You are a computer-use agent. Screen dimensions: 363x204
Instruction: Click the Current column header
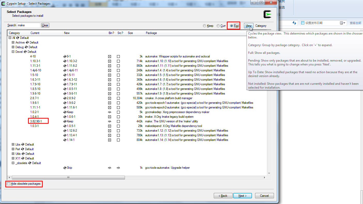[46, 33]
